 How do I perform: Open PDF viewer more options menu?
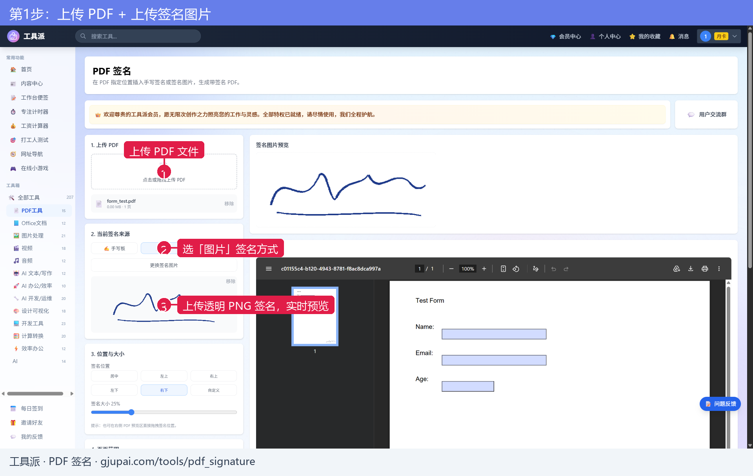pos(719,269)
